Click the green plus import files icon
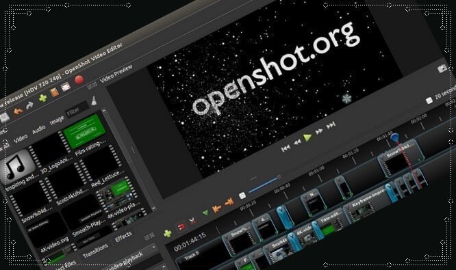This screenshot has height=270, width=456. click(43, 98)
